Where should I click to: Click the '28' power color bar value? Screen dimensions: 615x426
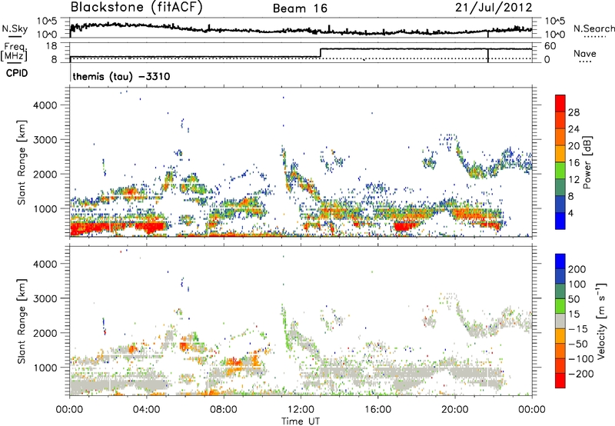[573, 112]
